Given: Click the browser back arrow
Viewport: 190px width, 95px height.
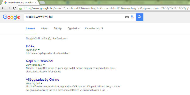Looking at the screenshot, I should click(3, 8).
